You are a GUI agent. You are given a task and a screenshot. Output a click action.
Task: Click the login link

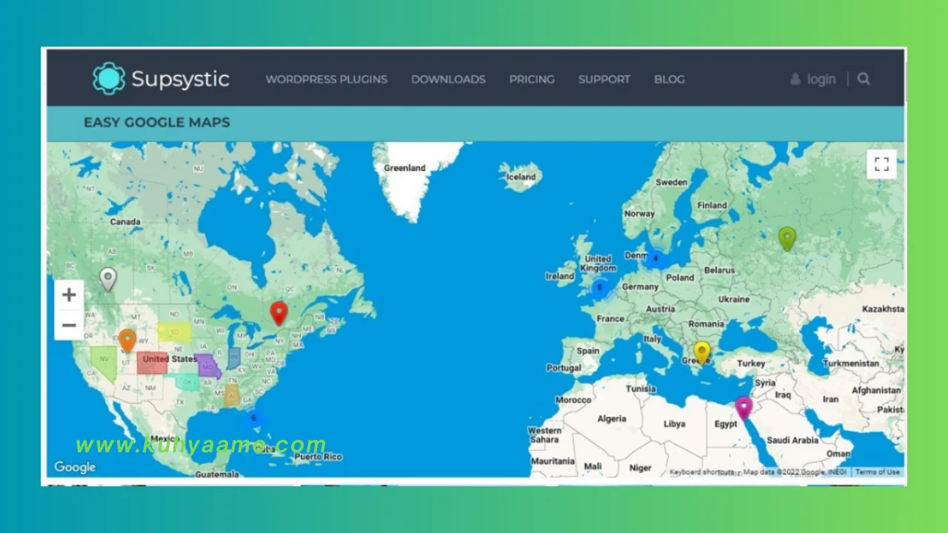813,79
